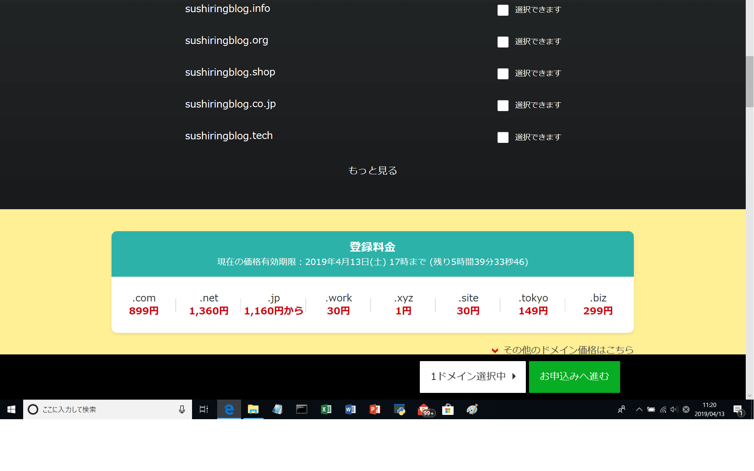Viewport: 754px width, 471px height.
Task: Click the sushiringblog.co.jp domain name
Action: tap(231, 104)
